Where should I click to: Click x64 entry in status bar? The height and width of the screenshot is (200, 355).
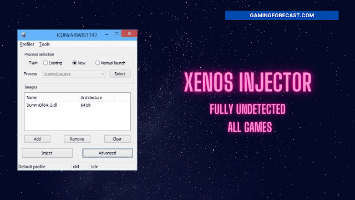pos(76,167)
